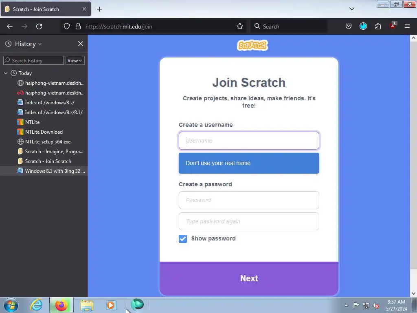417x313 pixels.
Task: Focus the Username input field
Action: tap(249, 141)
